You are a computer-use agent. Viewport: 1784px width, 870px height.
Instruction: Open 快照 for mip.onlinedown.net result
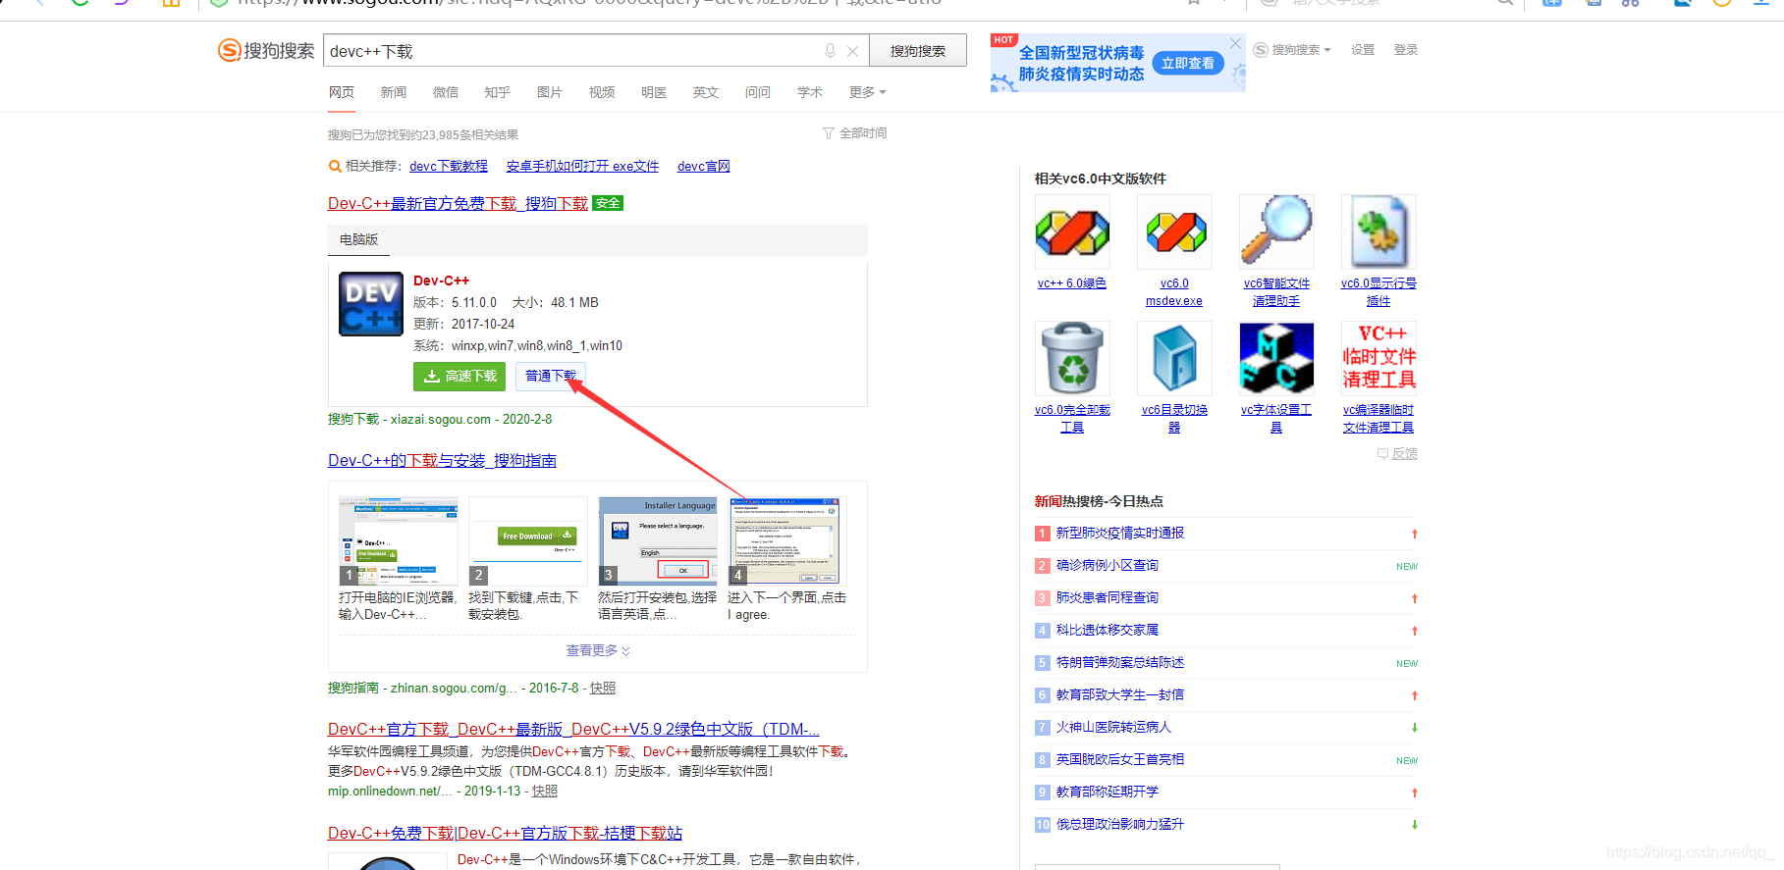click(x=545, y=791)
